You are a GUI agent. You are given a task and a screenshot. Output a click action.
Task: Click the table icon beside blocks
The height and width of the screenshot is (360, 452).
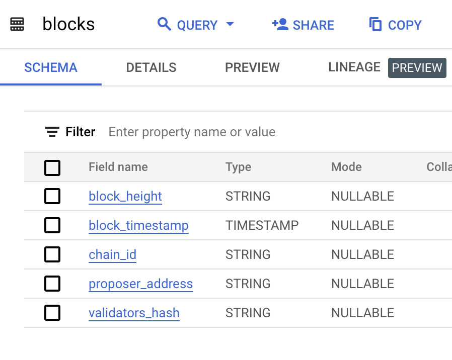coord(17,25)
